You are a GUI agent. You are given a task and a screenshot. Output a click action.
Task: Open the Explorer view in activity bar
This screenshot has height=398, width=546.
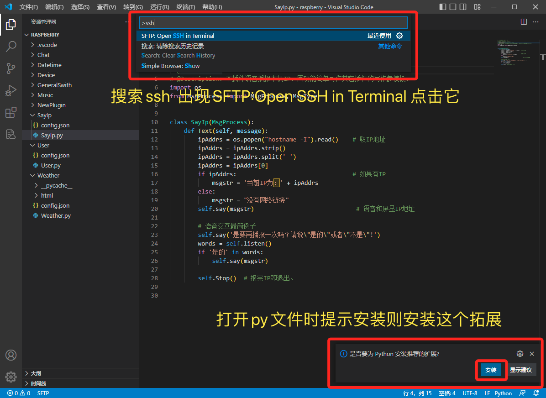(11, 25)
